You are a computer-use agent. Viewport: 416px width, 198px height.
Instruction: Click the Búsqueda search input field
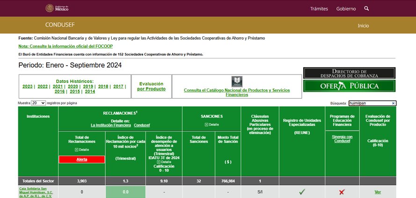click(x=369, y=103)
